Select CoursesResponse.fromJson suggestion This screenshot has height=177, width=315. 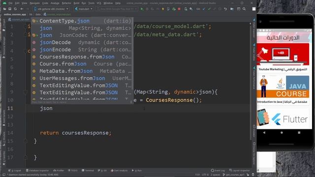click(x=82, y=57)
